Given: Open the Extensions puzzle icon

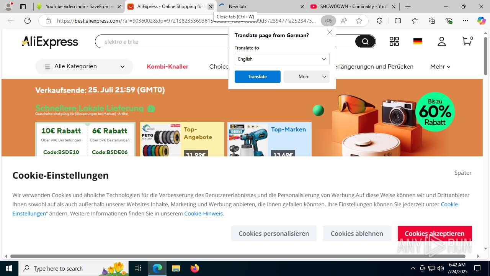Looking at the screenshot, I should (379, 21).
